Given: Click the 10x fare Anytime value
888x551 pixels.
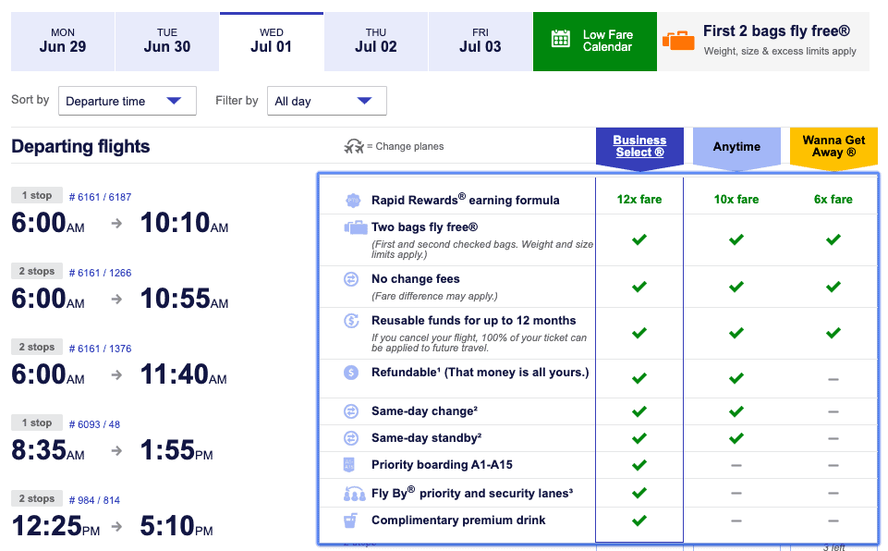Looking at the screenshot, I should point(736,200).
